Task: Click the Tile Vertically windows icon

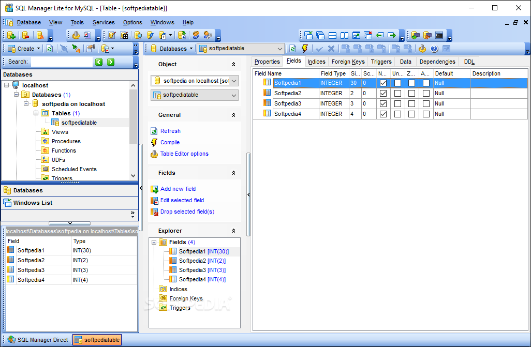Action: point(344,35)
